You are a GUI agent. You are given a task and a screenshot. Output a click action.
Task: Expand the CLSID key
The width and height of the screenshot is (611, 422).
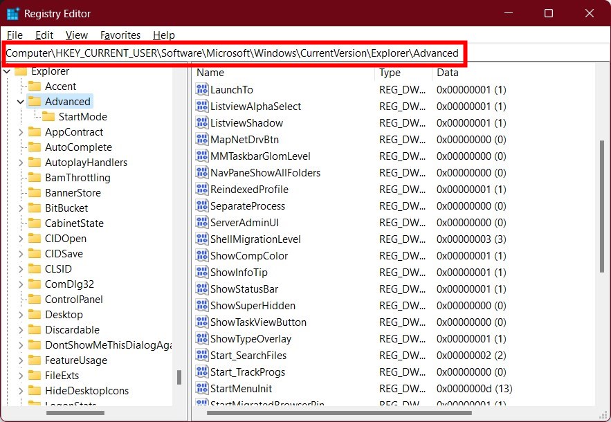click(x=21, y=269)
